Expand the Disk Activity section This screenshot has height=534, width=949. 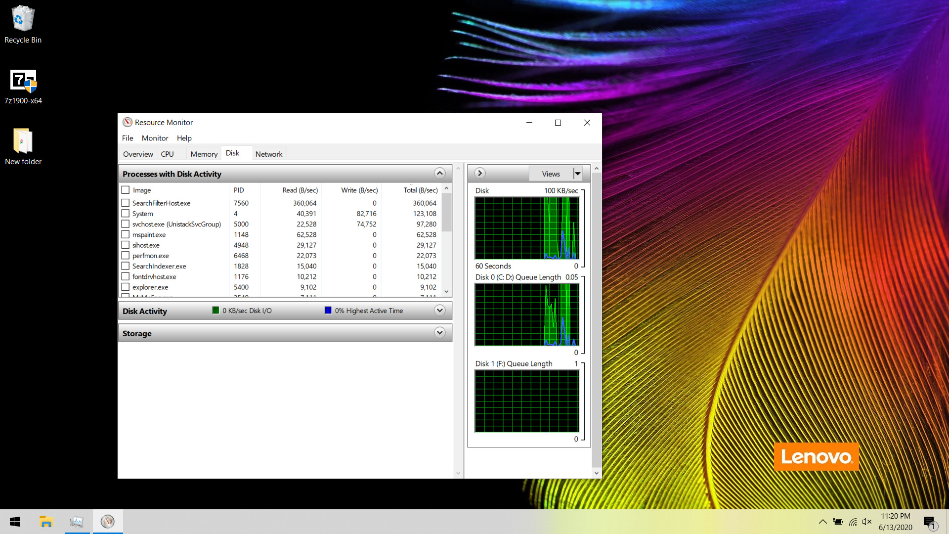[x=439, y=311]
